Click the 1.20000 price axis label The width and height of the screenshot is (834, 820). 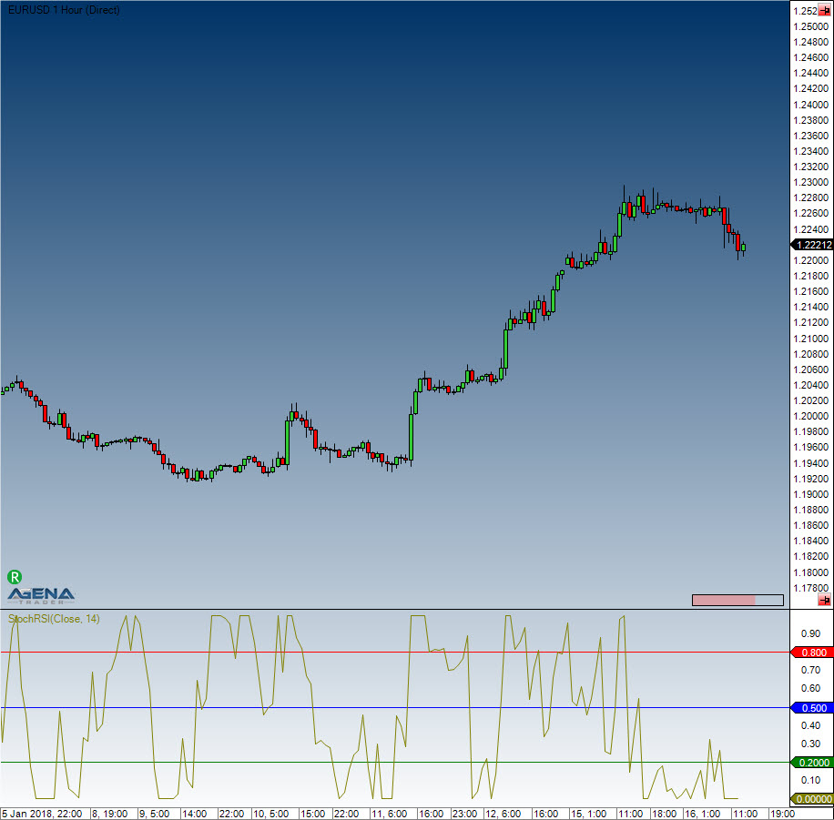(810, 416)
